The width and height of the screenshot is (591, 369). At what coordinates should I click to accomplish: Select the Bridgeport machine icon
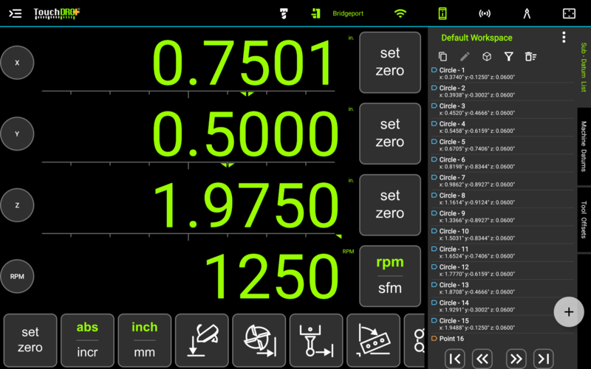tap(316, 13)
